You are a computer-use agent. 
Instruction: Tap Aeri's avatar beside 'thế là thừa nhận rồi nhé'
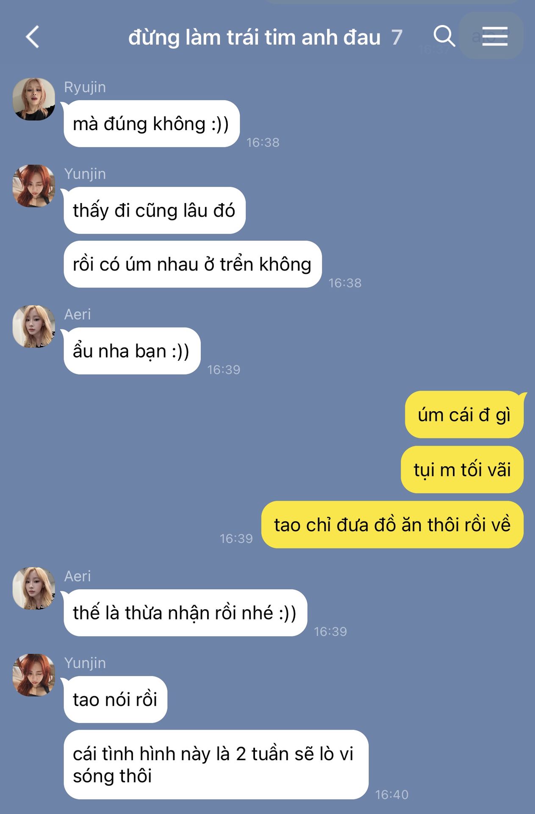pyautogui.click(x=34, y=588)
